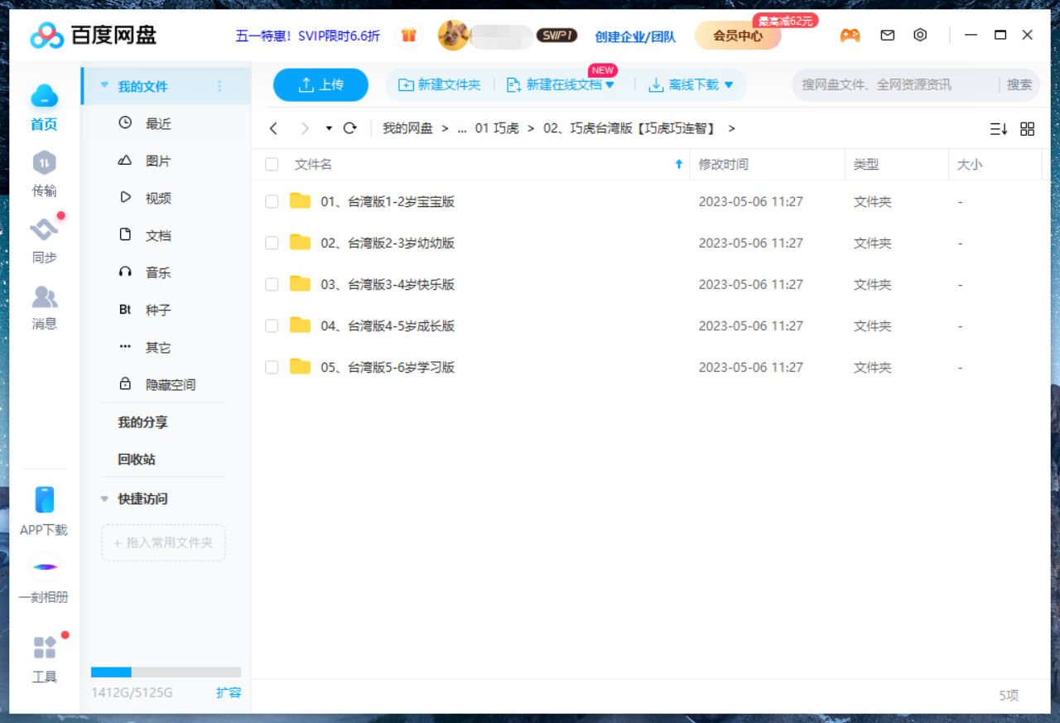Tick checkbox for 01、台湾版1-2岁宝宝版

click(x=272, y=202)
